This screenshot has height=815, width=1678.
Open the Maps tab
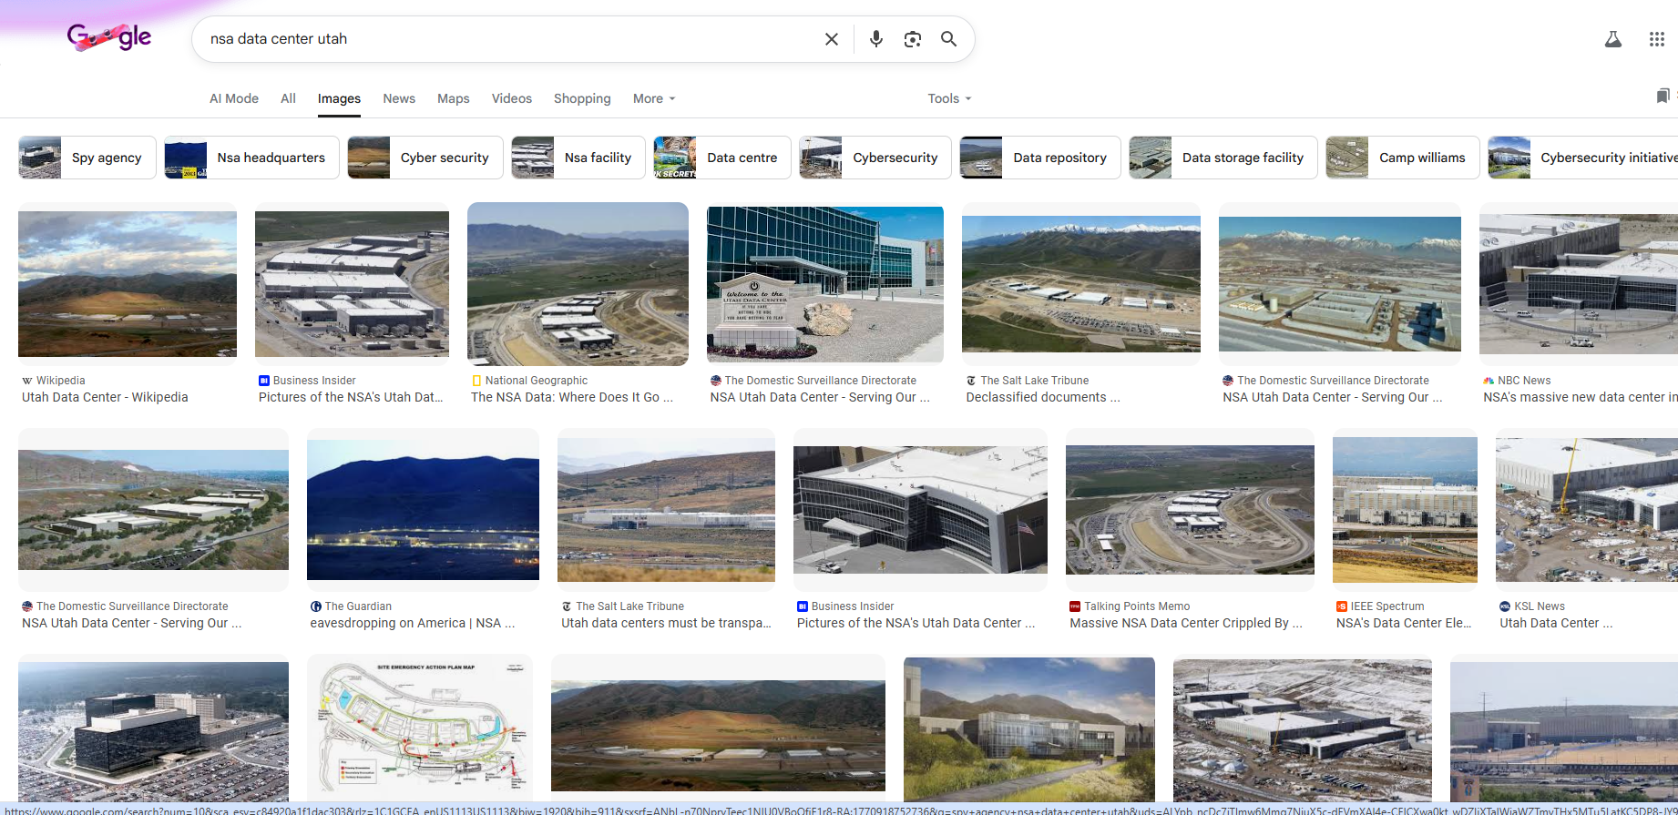pyautogui.click(x=454, y=98)
